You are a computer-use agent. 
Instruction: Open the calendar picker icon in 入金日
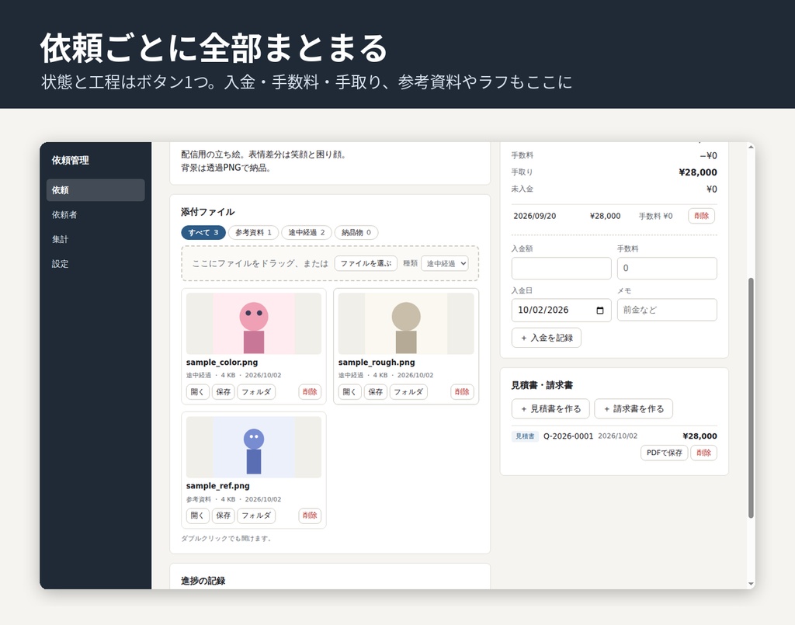[600, 311]
